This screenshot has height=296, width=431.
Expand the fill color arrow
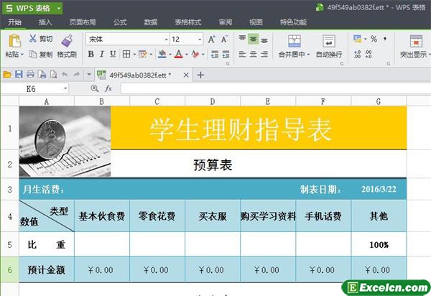pos(170,55)
